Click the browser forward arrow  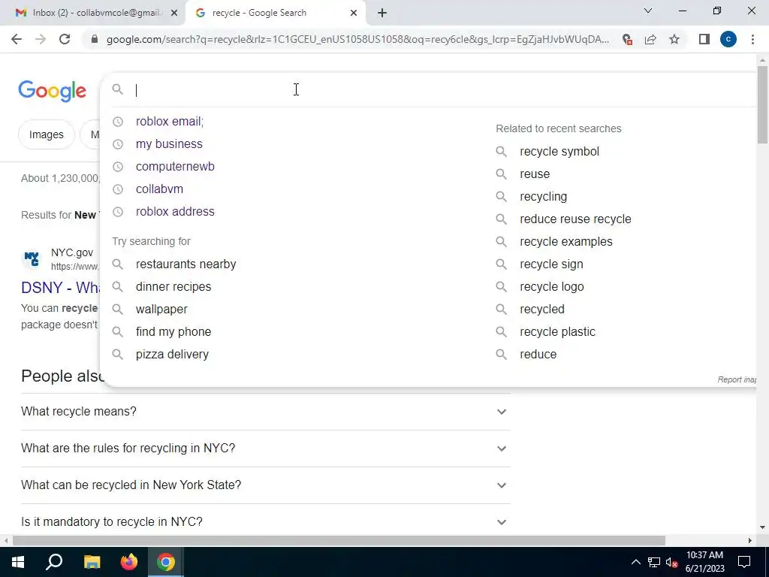point(41,39)
